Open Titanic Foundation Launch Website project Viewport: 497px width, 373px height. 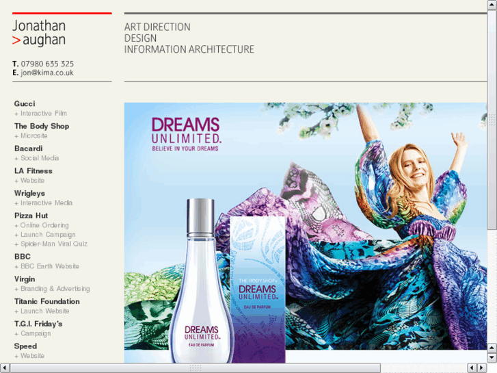coord(42,311)
